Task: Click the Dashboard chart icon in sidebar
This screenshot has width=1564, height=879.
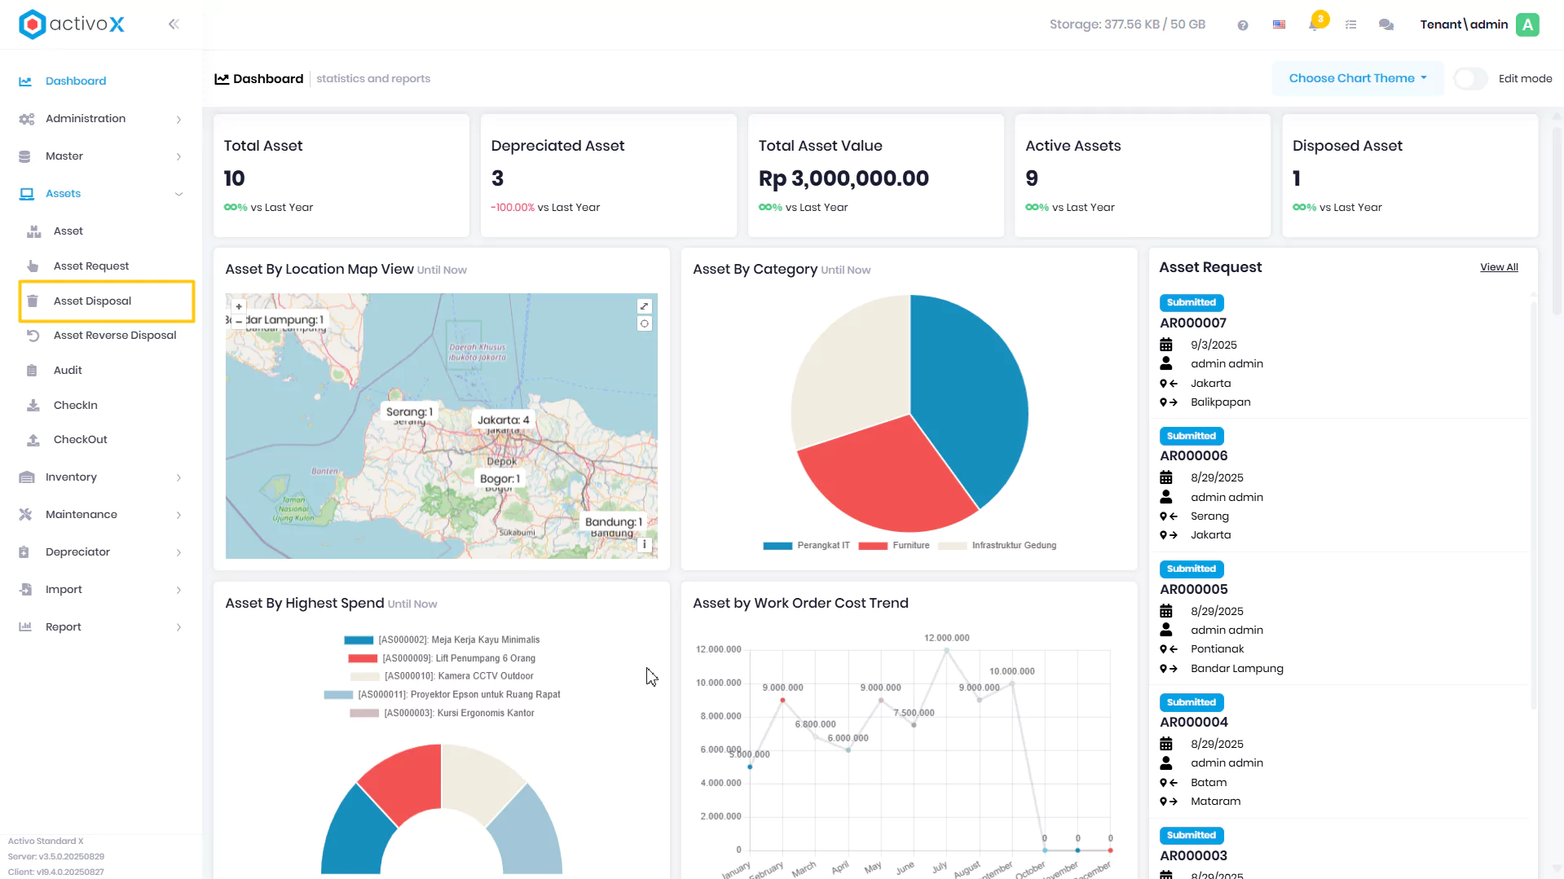Action: coord(25,81)
